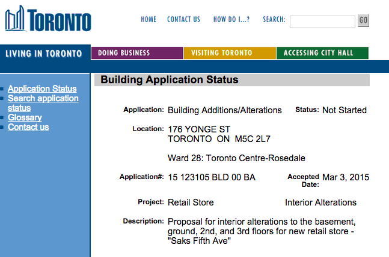Click the Saks Fifth Ave description text
The image size is (389, 257).
[x=199, y=241]
